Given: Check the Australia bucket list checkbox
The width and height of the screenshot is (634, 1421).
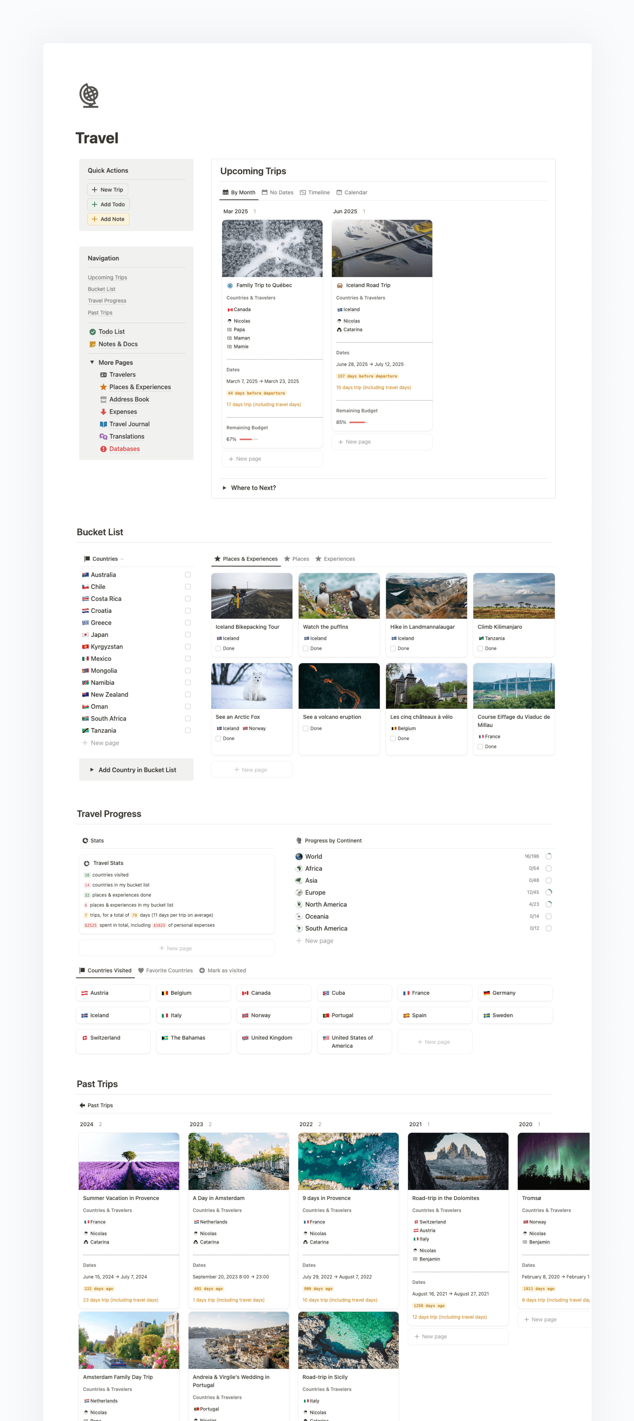Looking at the screenshot, I should click(188, 575).
